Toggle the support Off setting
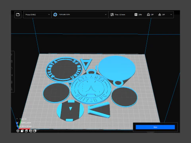 coord(150,15)
